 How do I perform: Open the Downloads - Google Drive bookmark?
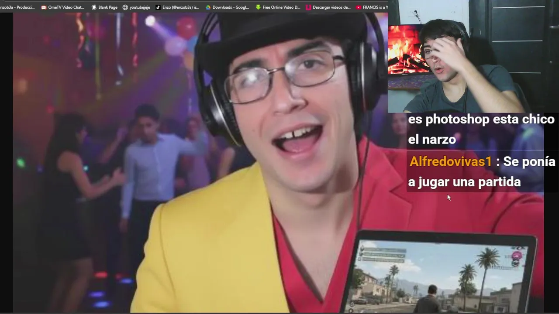(x=227, y=7)
